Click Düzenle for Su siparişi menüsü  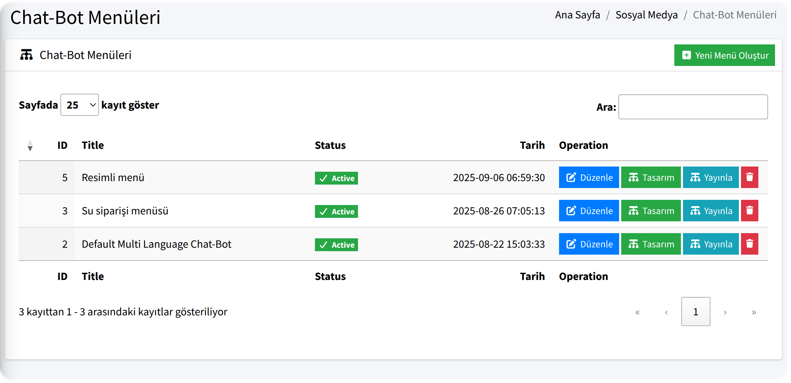coord(589,211)
